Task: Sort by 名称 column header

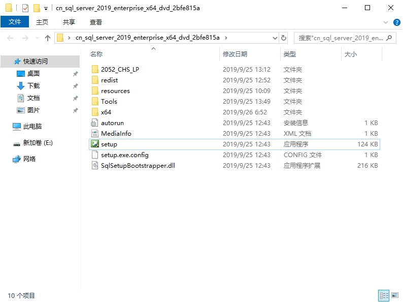Action: [x=96, y=54]
